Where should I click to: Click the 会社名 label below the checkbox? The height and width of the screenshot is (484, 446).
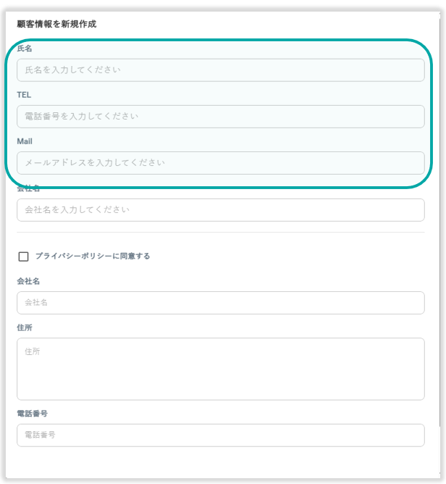point(28,281)
